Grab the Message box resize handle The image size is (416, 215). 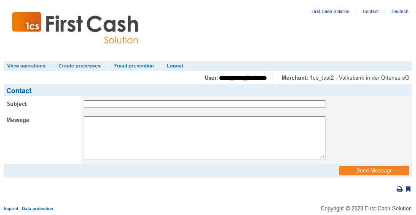(x=322, y=156)
